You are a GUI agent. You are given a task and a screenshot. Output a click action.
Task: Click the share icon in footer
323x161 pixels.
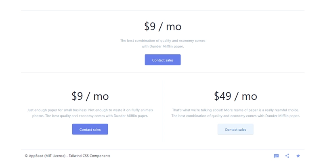pos(287,156)
